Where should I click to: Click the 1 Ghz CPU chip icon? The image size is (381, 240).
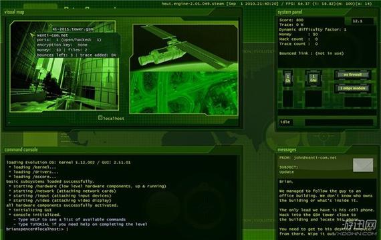pyautogui.click(x=313, y=78)
